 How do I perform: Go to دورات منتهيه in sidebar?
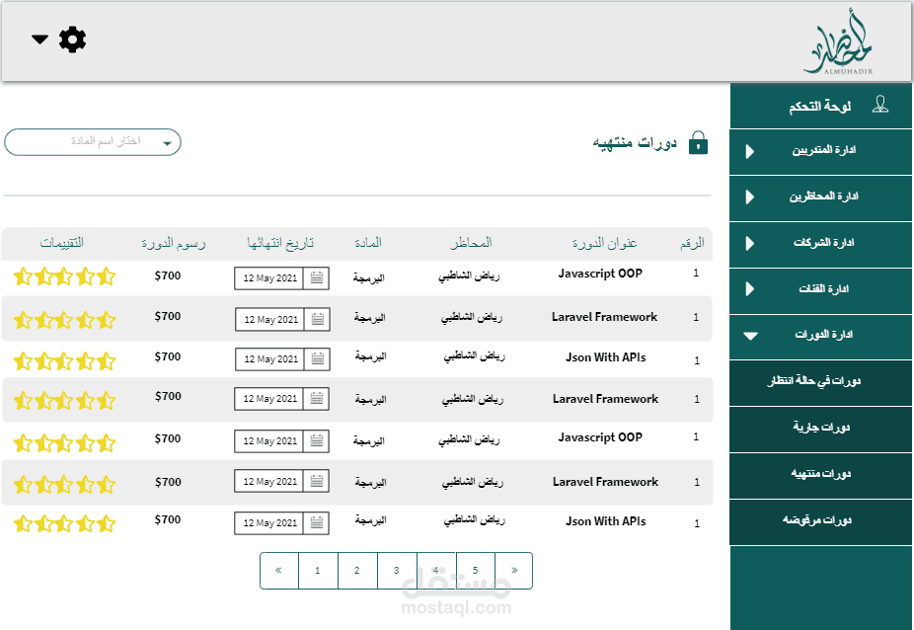pos(821,475)
